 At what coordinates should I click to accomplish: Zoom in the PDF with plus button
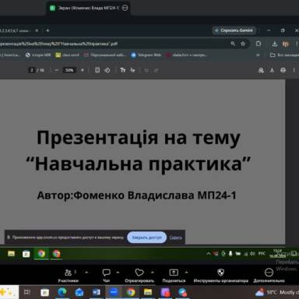[x=83, y=70]
